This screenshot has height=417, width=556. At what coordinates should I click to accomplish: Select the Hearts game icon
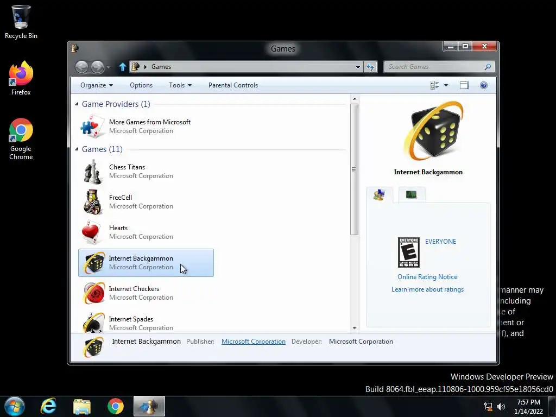(92, 232)
